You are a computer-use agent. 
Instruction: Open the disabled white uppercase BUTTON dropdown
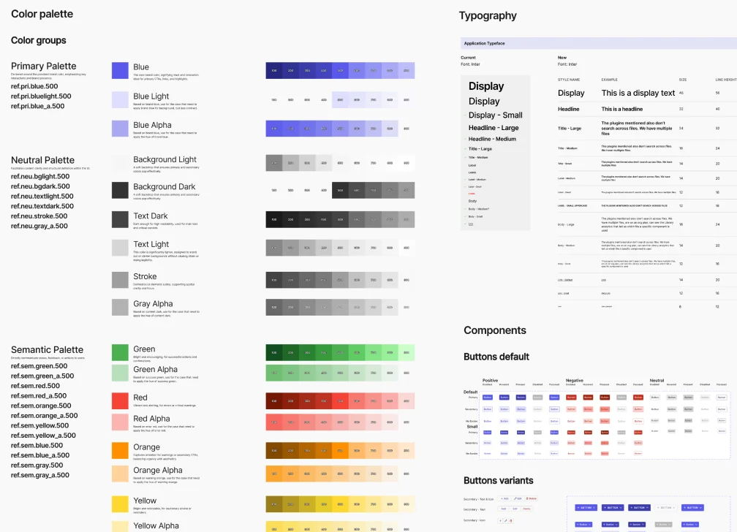coord(666,508)
